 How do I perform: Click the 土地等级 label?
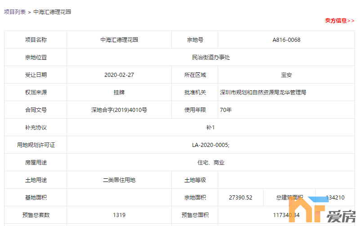coord(195,180)
